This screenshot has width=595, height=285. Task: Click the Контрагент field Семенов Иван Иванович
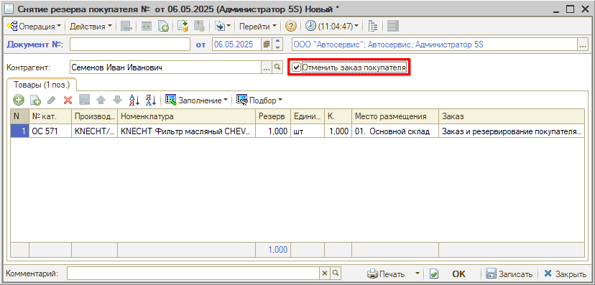click(165, 67)
